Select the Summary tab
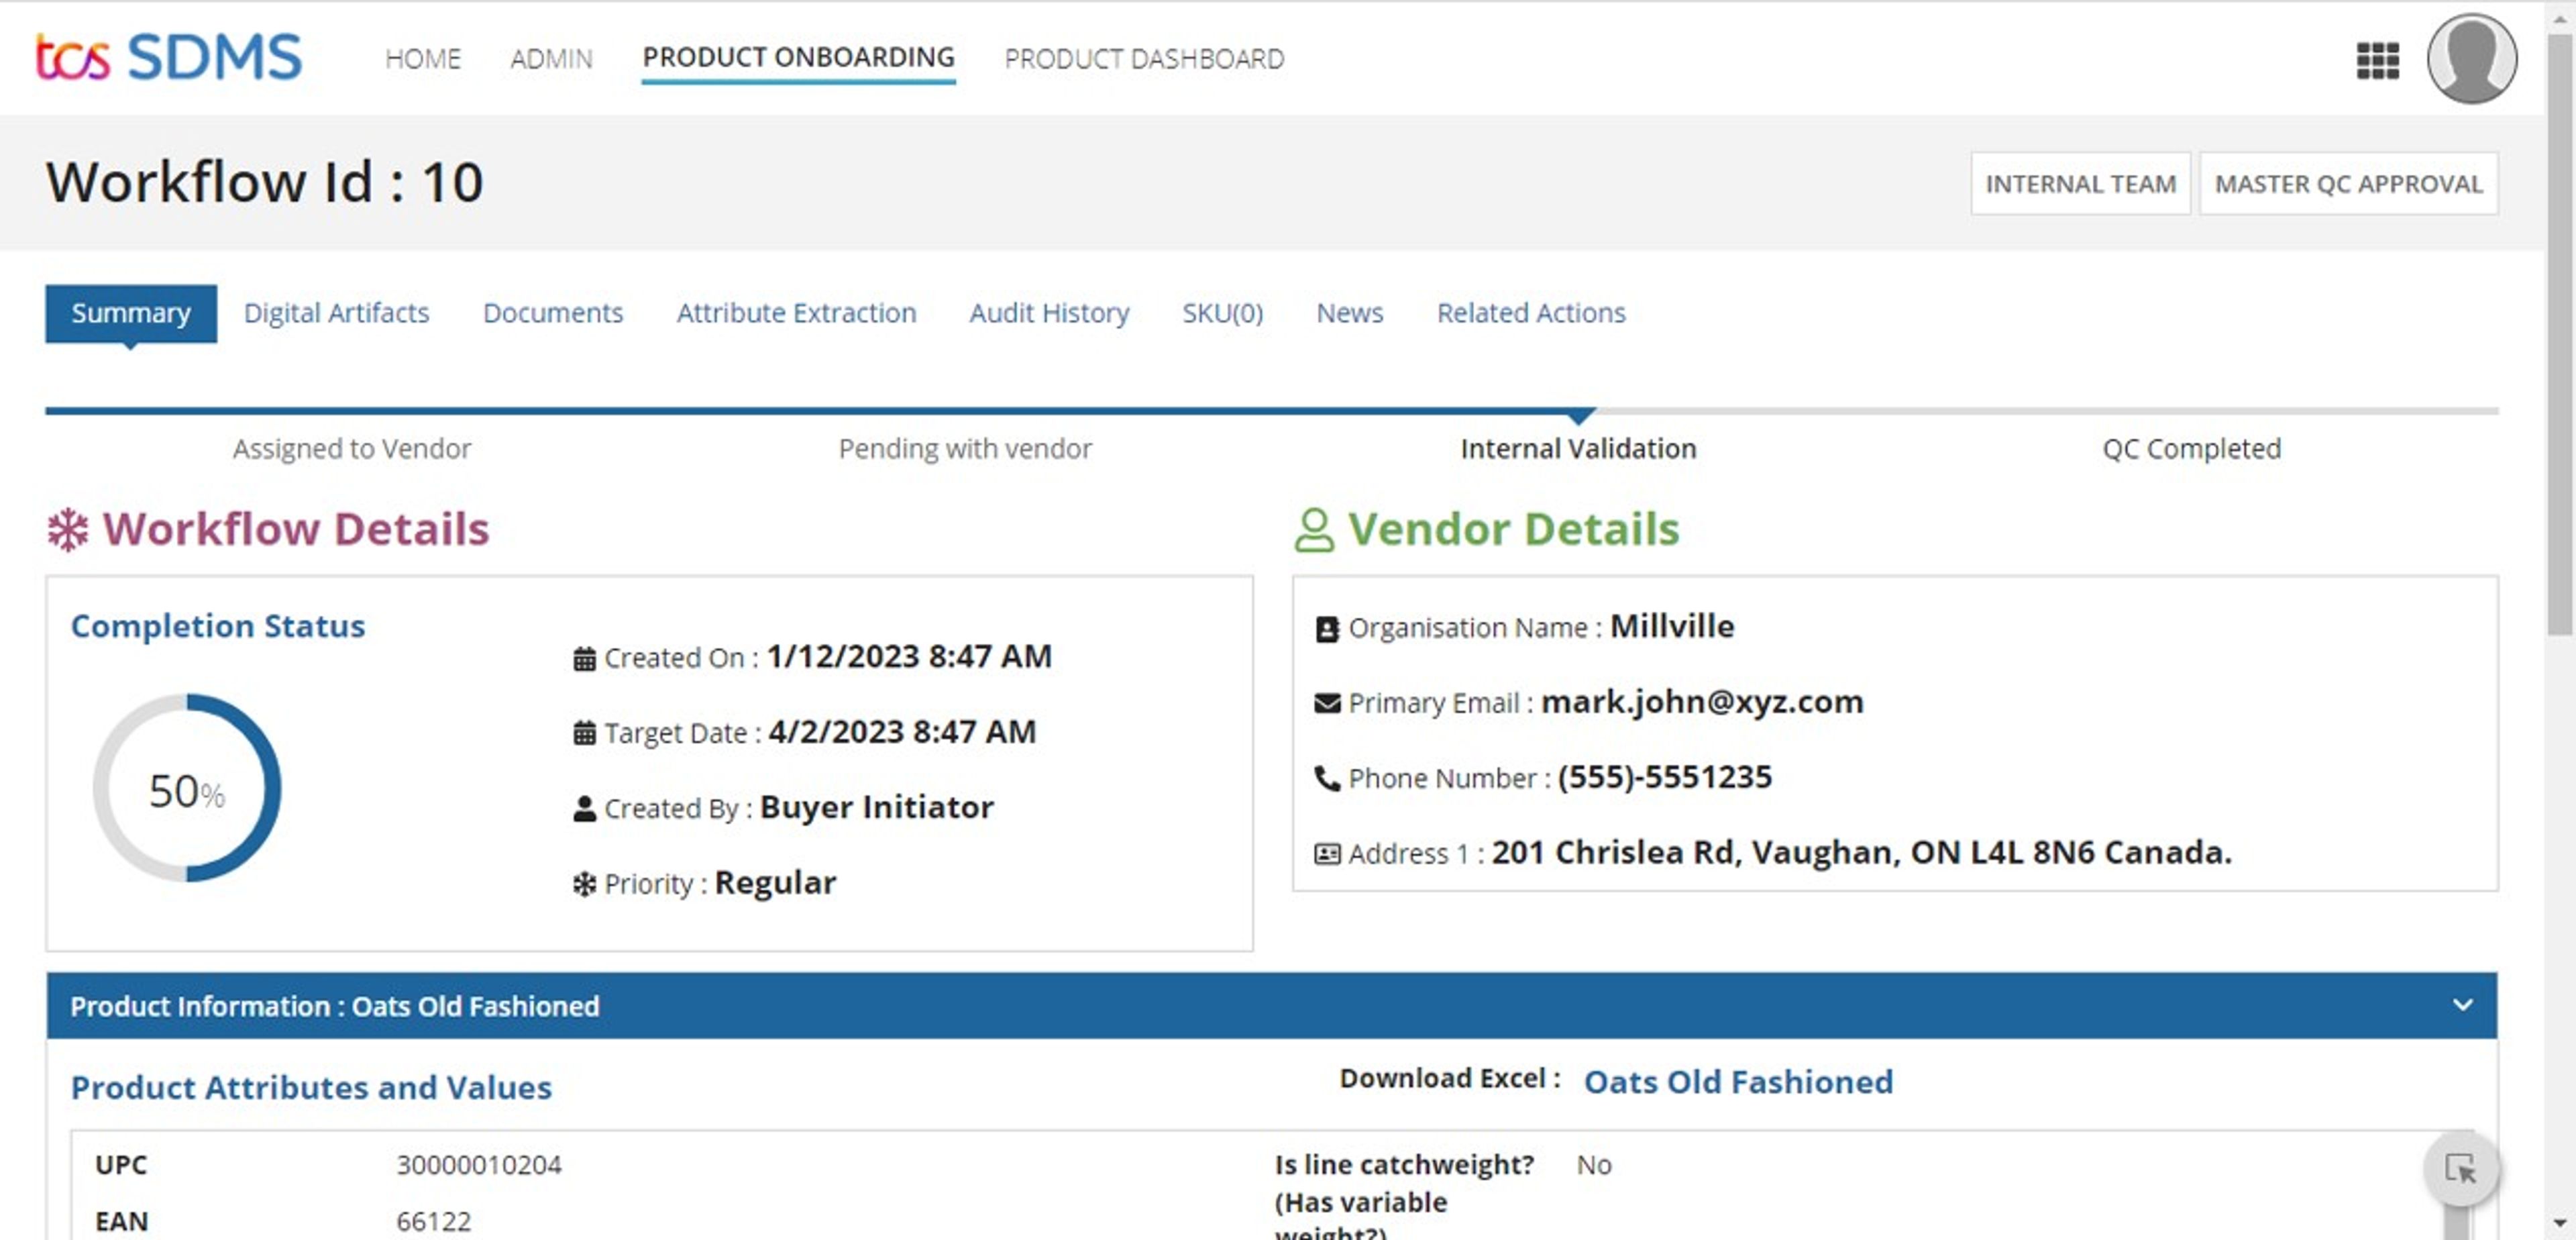 [x=131, y=313]
